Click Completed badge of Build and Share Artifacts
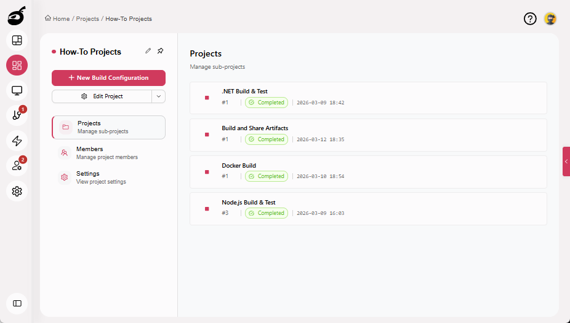Viewport: 570px width, 323px height. tap(267, 139)
